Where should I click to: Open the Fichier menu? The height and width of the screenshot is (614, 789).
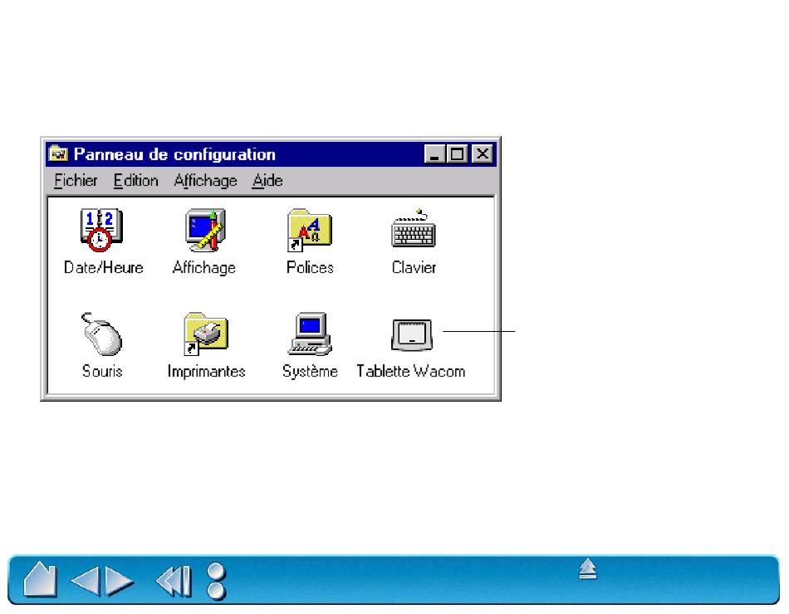coord(76,181)
